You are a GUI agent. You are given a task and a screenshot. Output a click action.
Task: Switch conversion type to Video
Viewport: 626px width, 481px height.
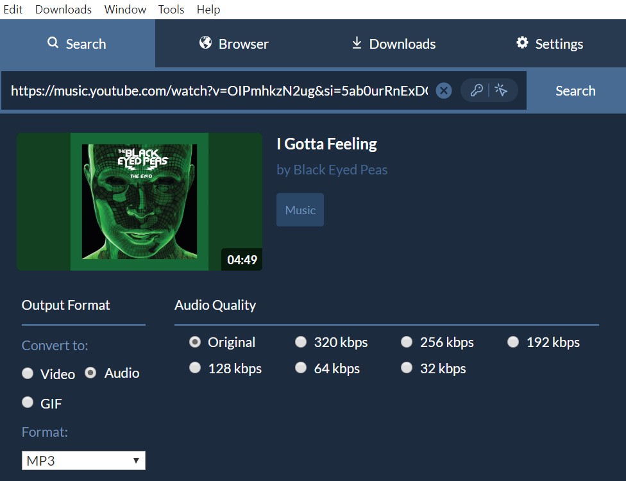pos(28,372)
